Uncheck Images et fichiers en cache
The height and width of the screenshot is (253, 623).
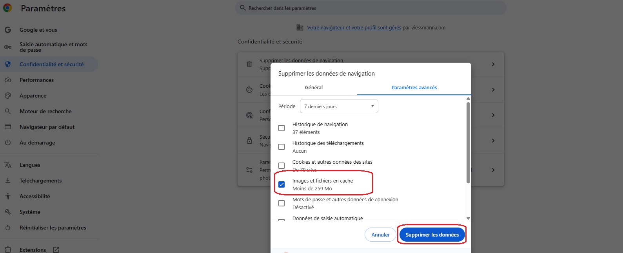click(x=282, y=184)
